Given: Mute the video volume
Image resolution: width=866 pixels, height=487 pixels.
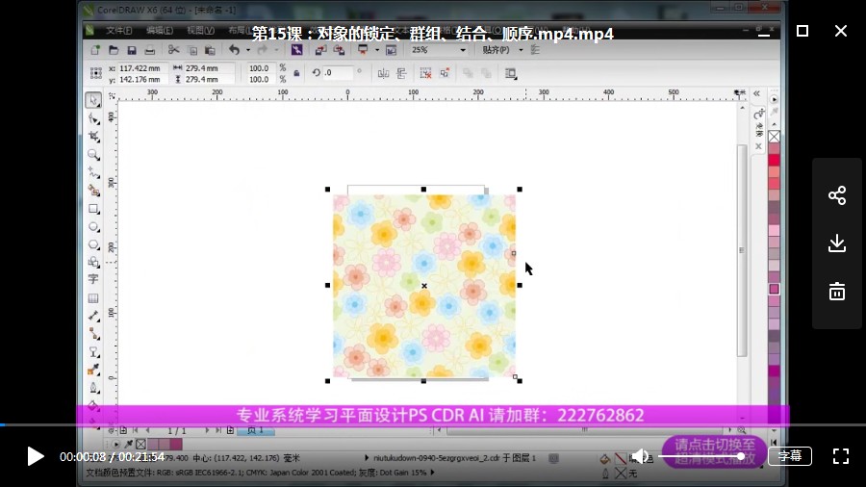Looking at the screenshot, I should point(640,456).
